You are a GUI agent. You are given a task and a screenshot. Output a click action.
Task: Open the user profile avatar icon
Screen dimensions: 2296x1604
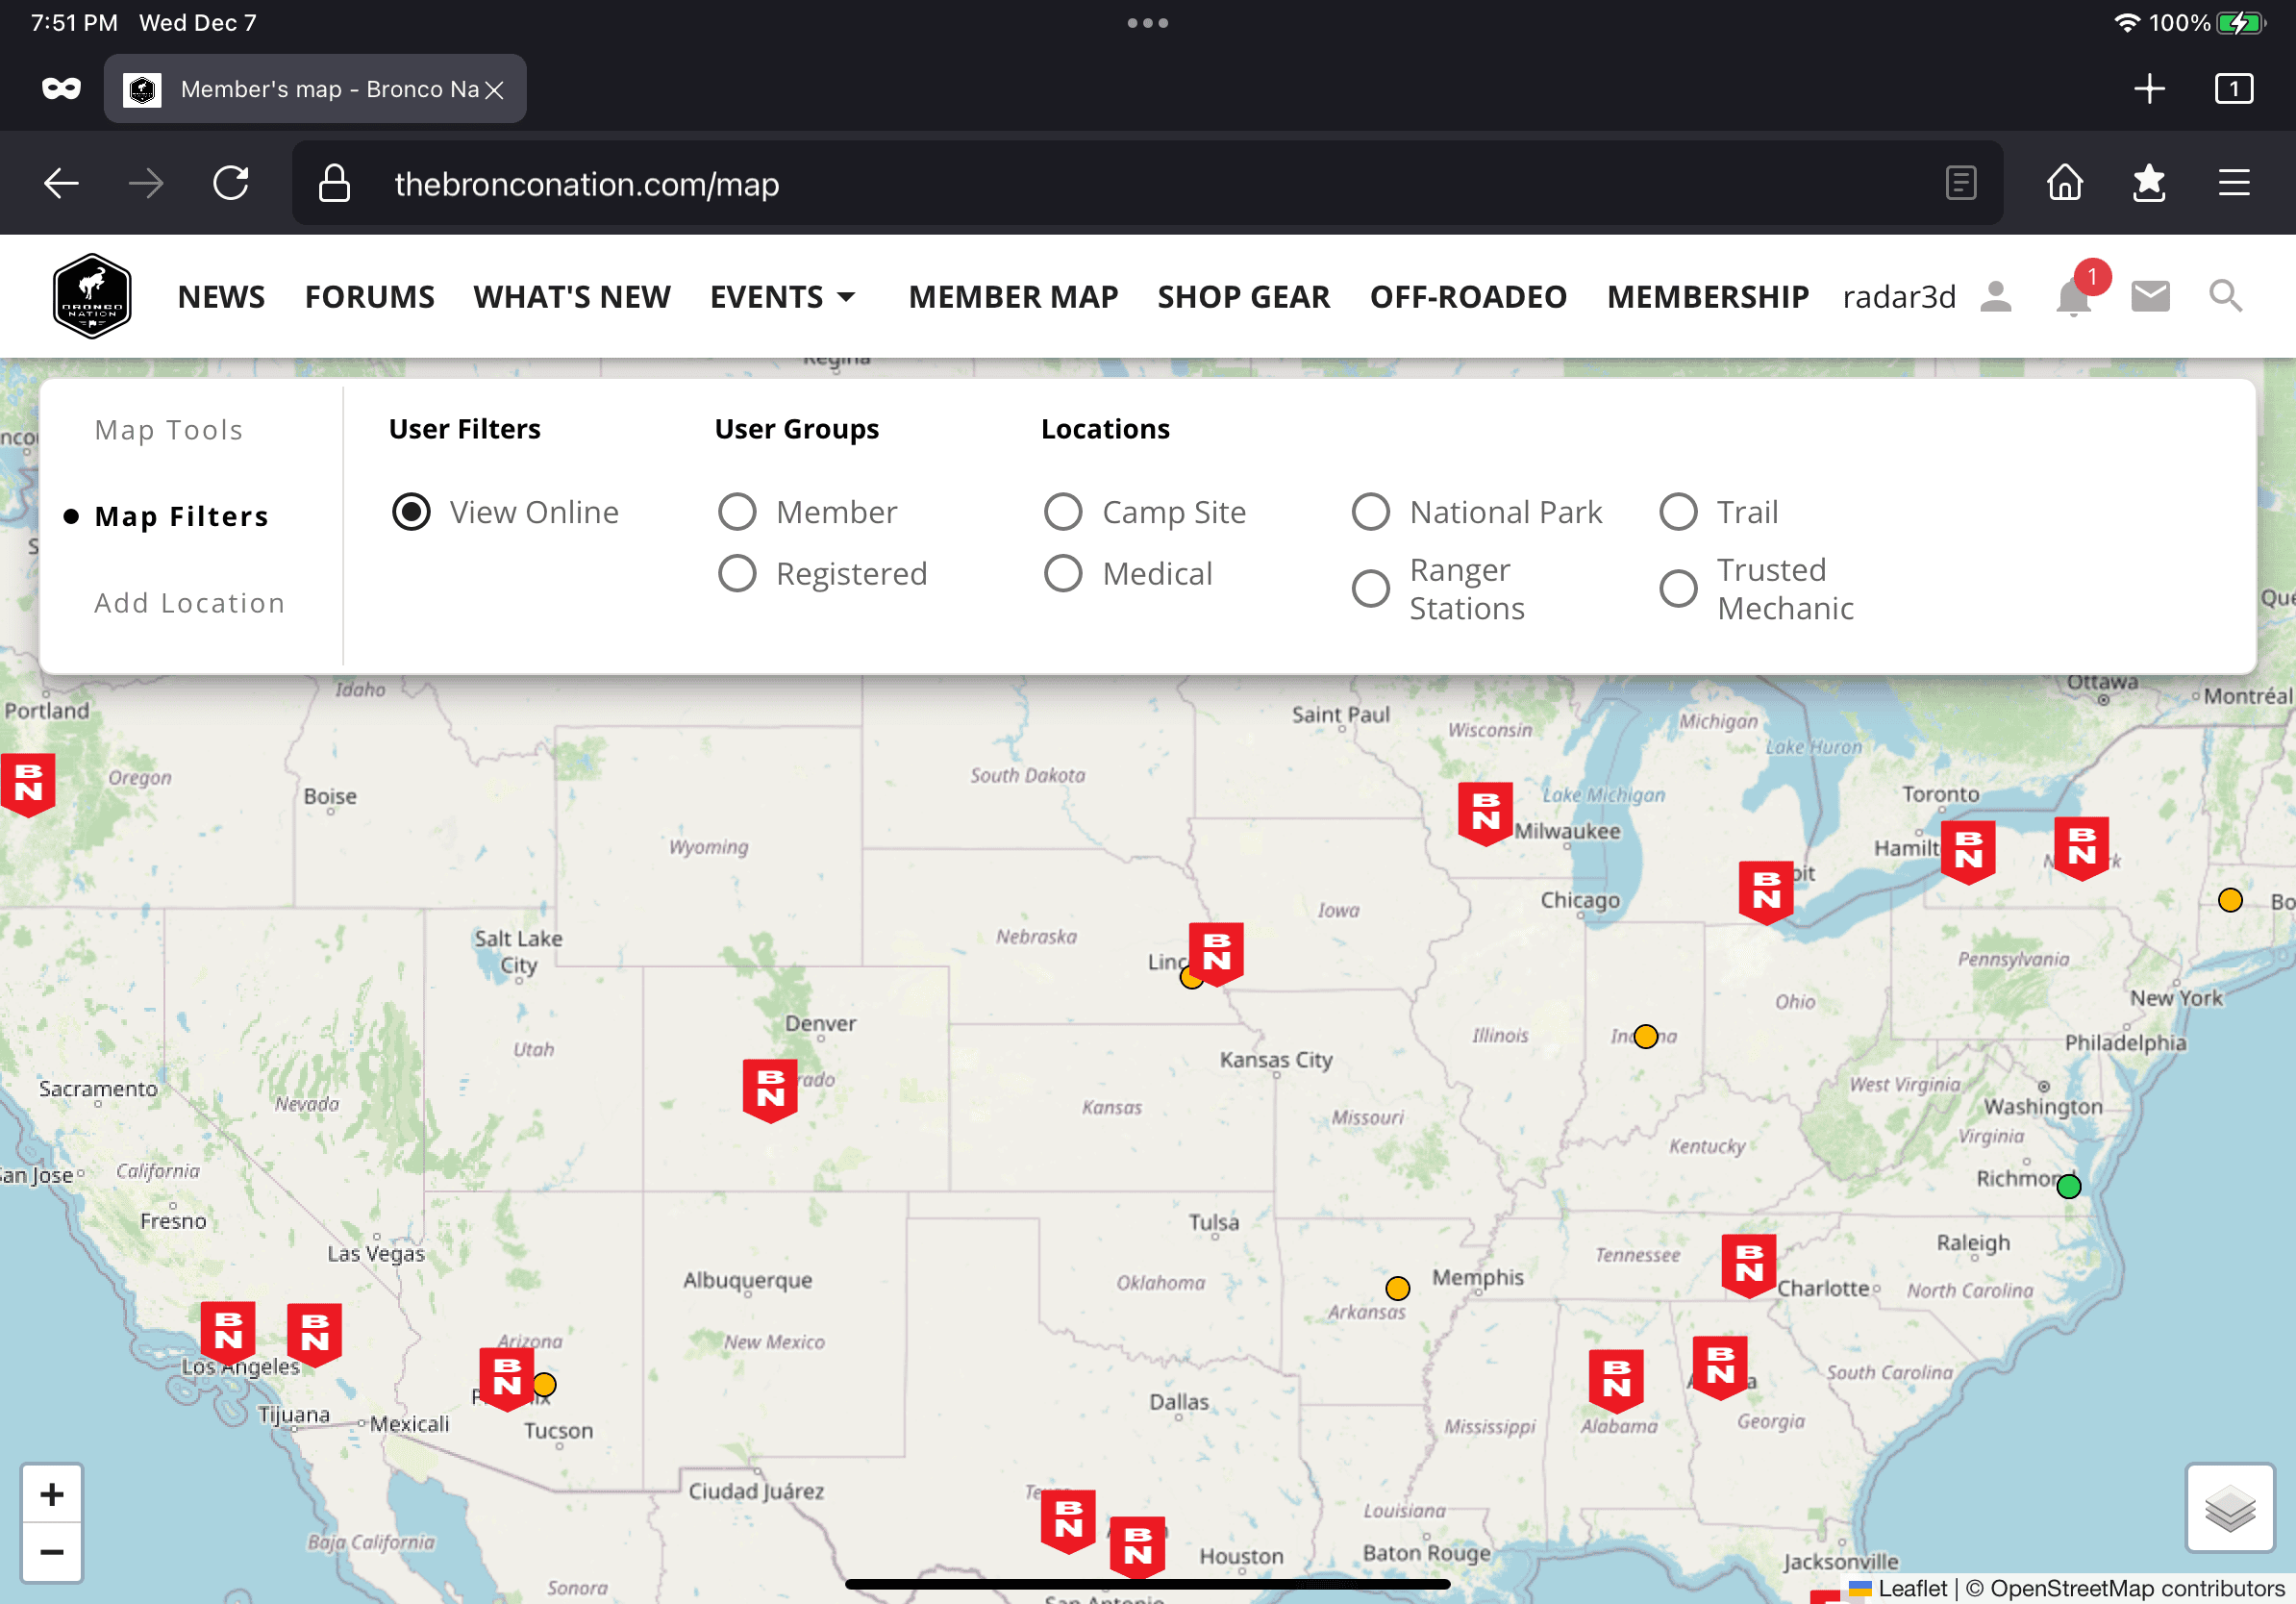[1996, 296]
